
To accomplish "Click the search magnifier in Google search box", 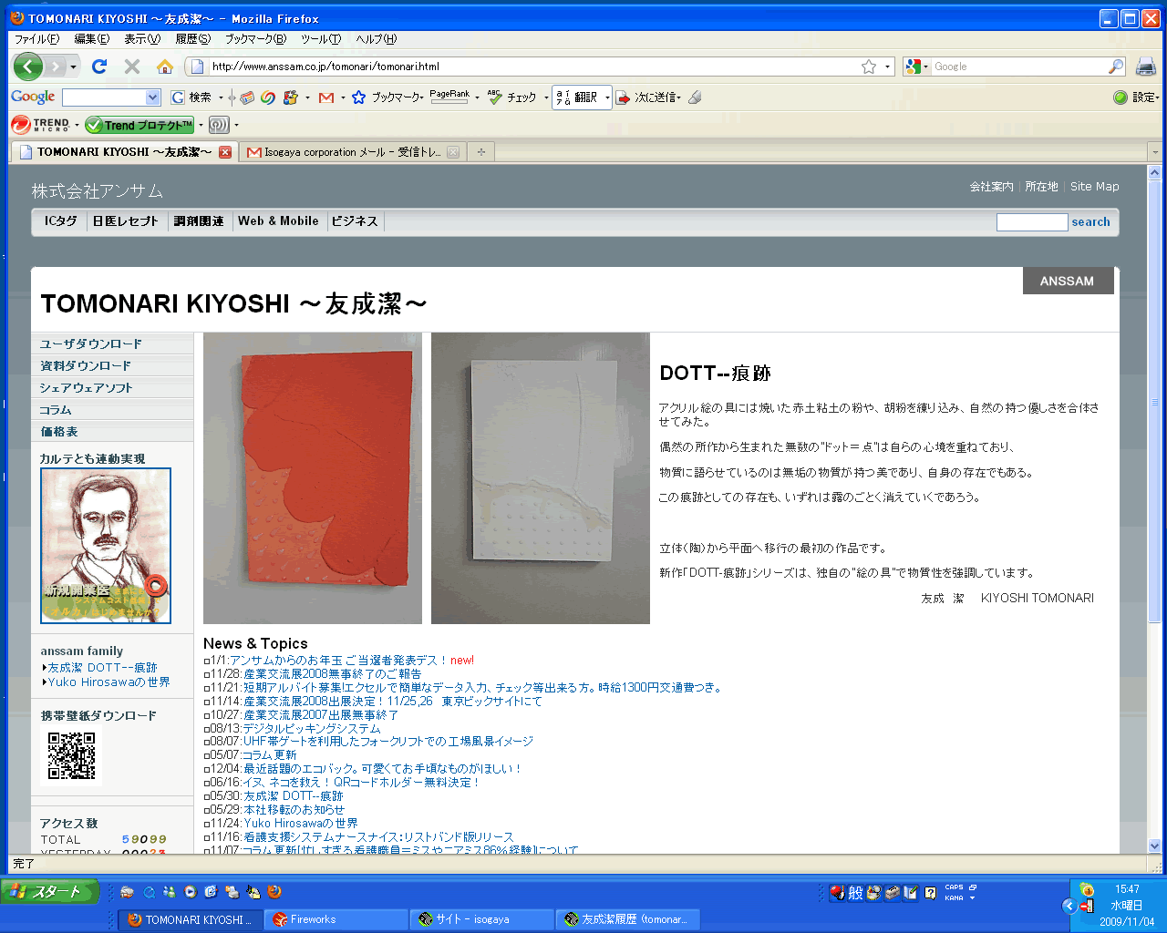I will tap(1116, 67).
